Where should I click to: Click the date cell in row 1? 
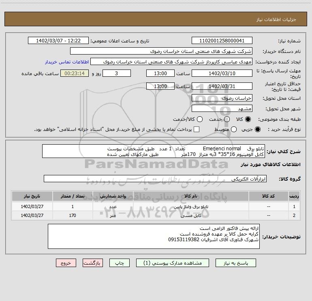tap(32, 206)
